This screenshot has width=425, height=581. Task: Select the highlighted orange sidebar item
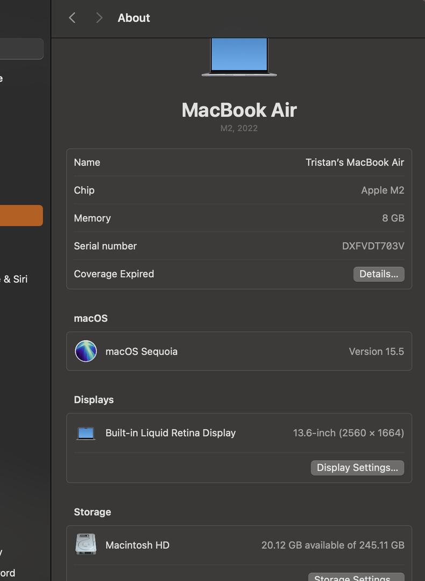tap(22, 215)
